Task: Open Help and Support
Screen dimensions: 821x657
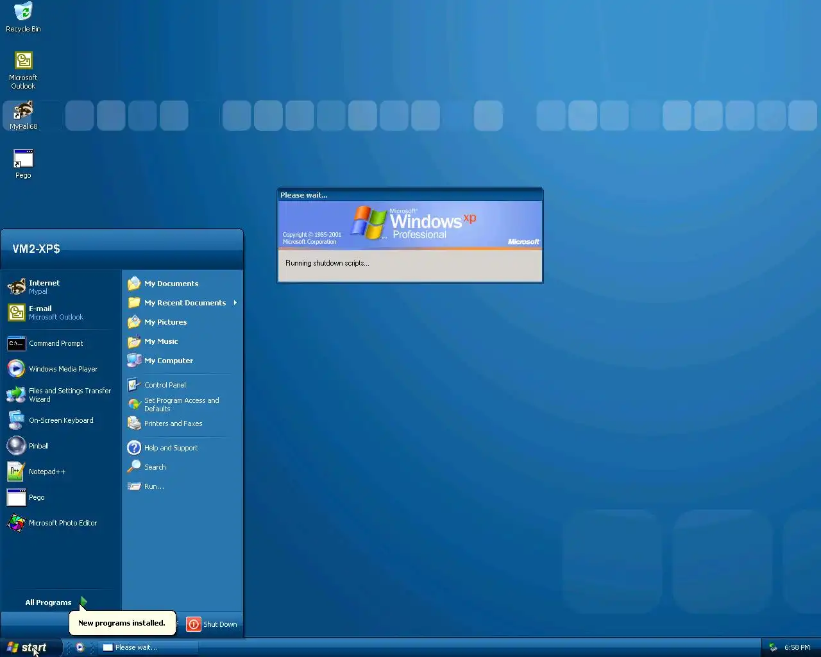Action: click(x=182, y=448)
